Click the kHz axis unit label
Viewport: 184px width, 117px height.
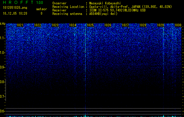point(3,24)
